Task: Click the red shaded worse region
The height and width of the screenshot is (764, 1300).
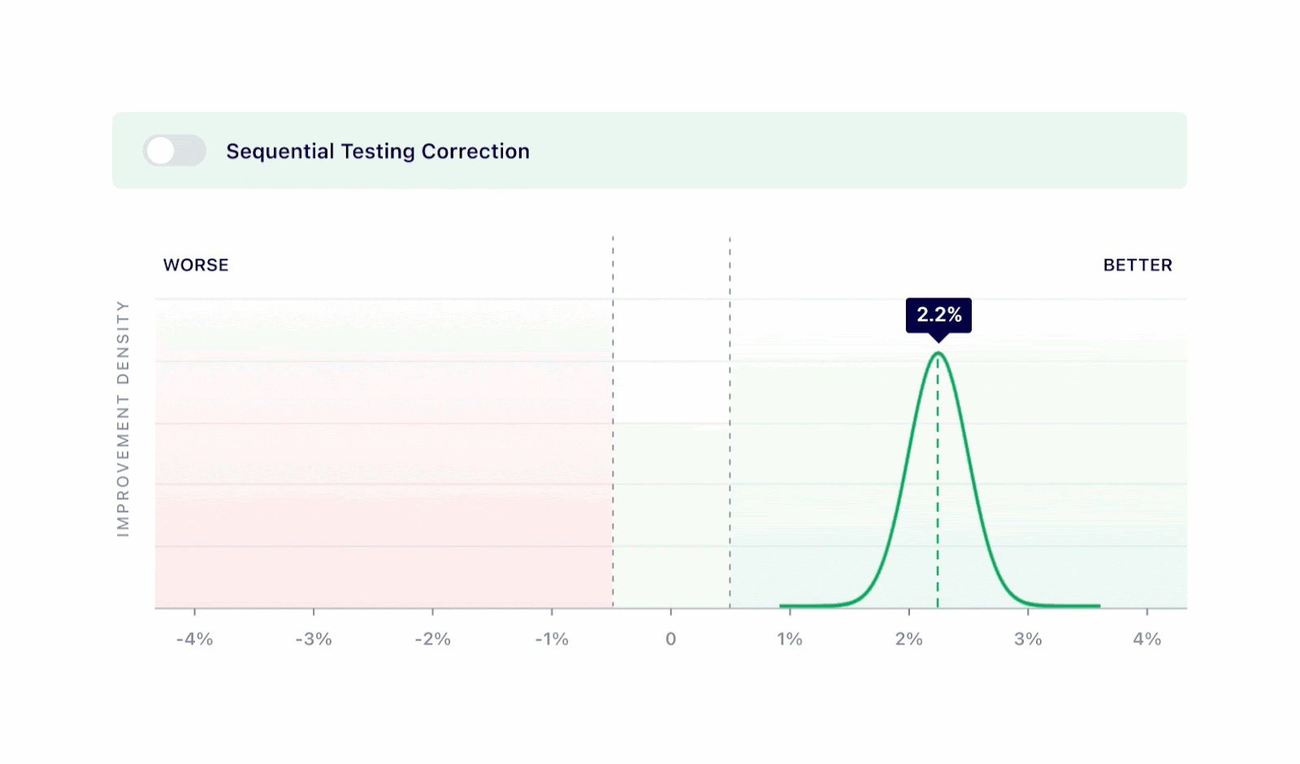Action: click(x=382, y=488)
